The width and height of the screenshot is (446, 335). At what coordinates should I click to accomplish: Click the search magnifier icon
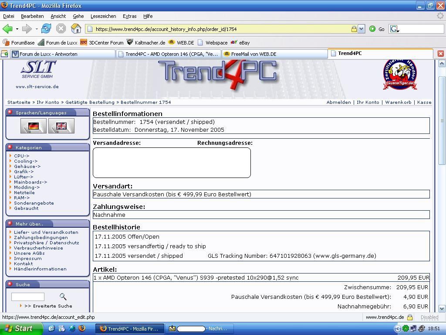(x=63, y=297)
